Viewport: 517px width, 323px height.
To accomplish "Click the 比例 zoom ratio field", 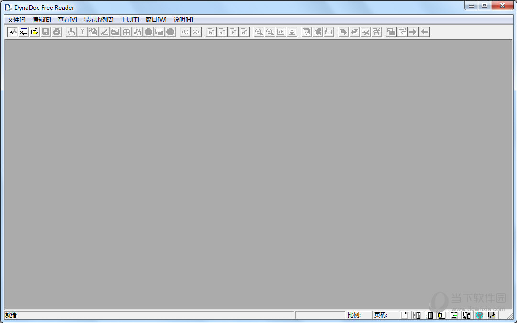I will 359,315.
